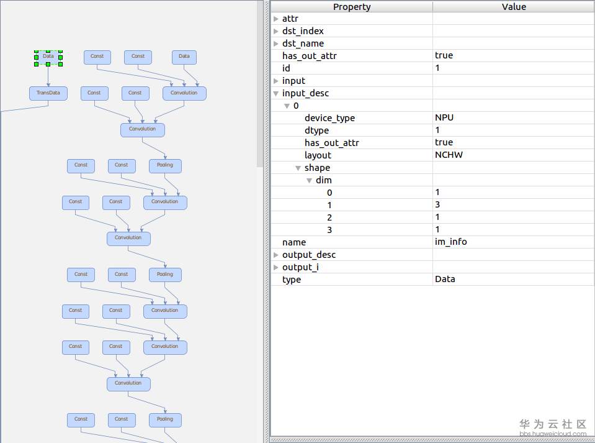The image size is (595, 443).
Task: Click the horizontal scrollbar under property table
Action: (432, 440)
